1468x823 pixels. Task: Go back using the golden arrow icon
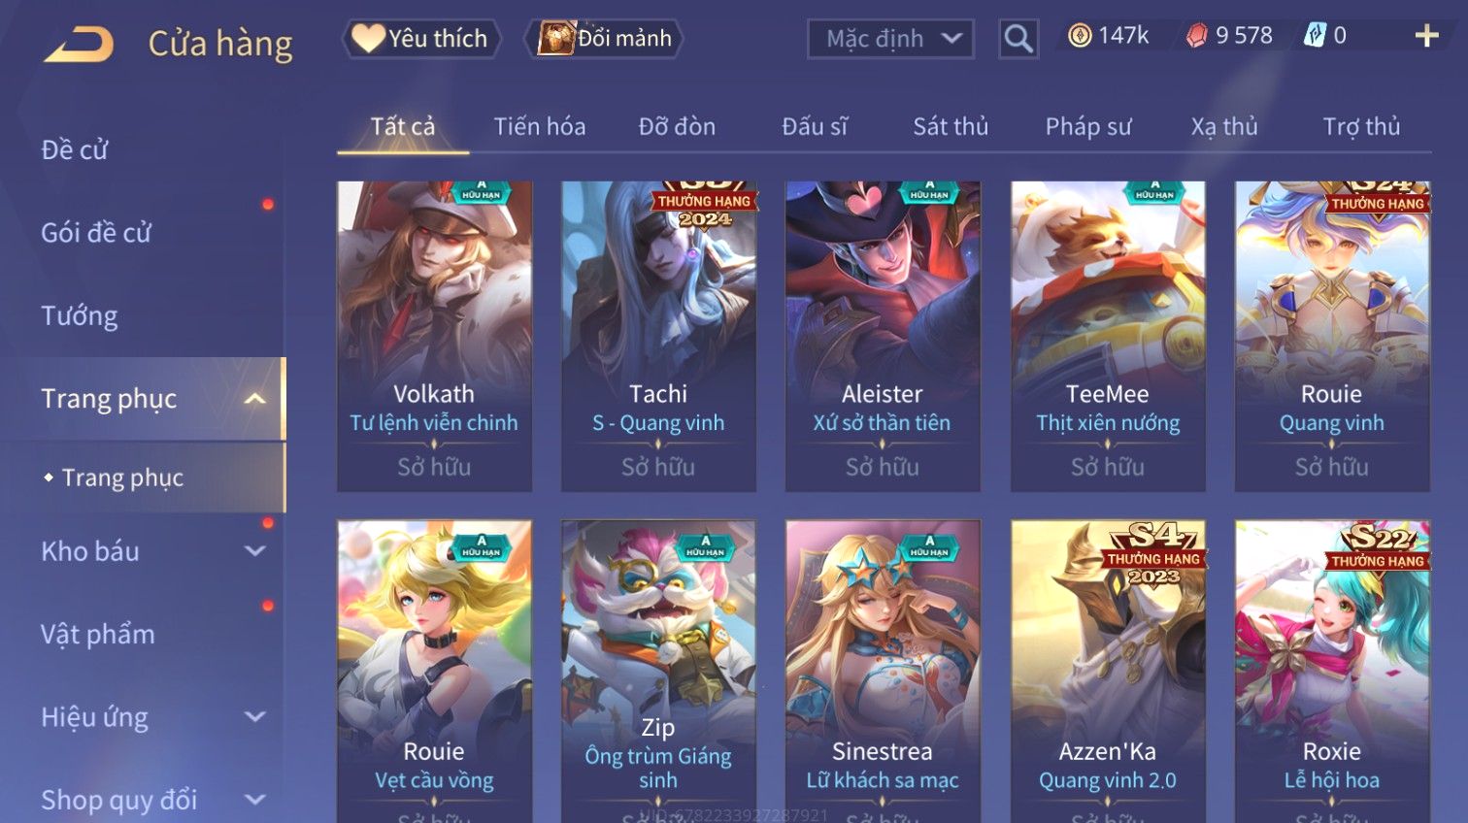79,44
